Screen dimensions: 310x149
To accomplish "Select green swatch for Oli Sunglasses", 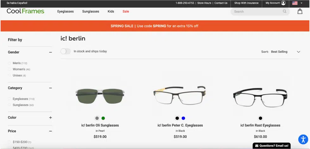I will [x=103, y=118].
